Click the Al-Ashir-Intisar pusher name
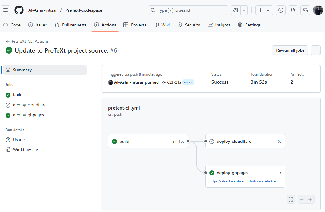This screenshot has height=212, width=325. [129, 82]
